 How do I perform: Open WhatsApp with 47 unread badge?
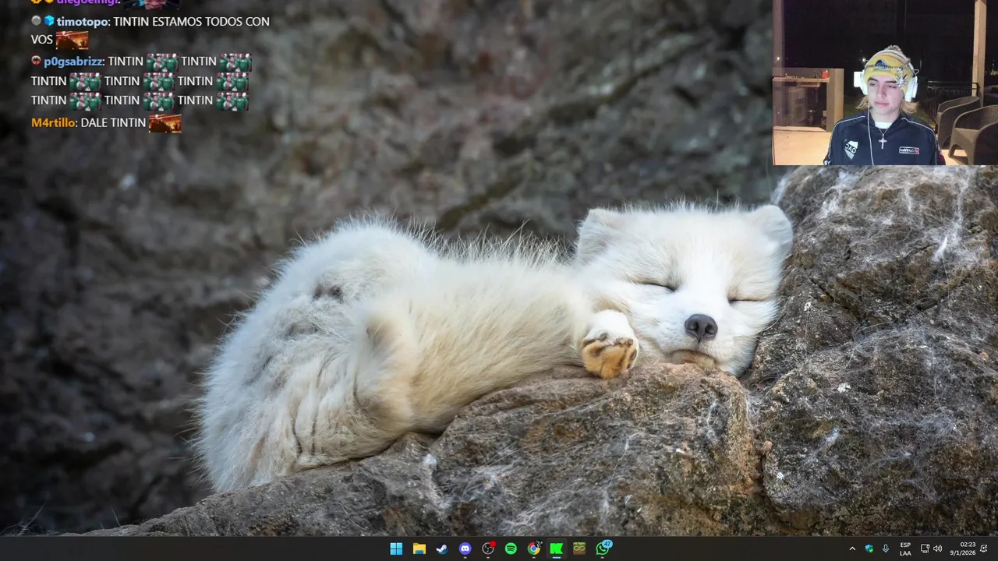tap(603, 549)
